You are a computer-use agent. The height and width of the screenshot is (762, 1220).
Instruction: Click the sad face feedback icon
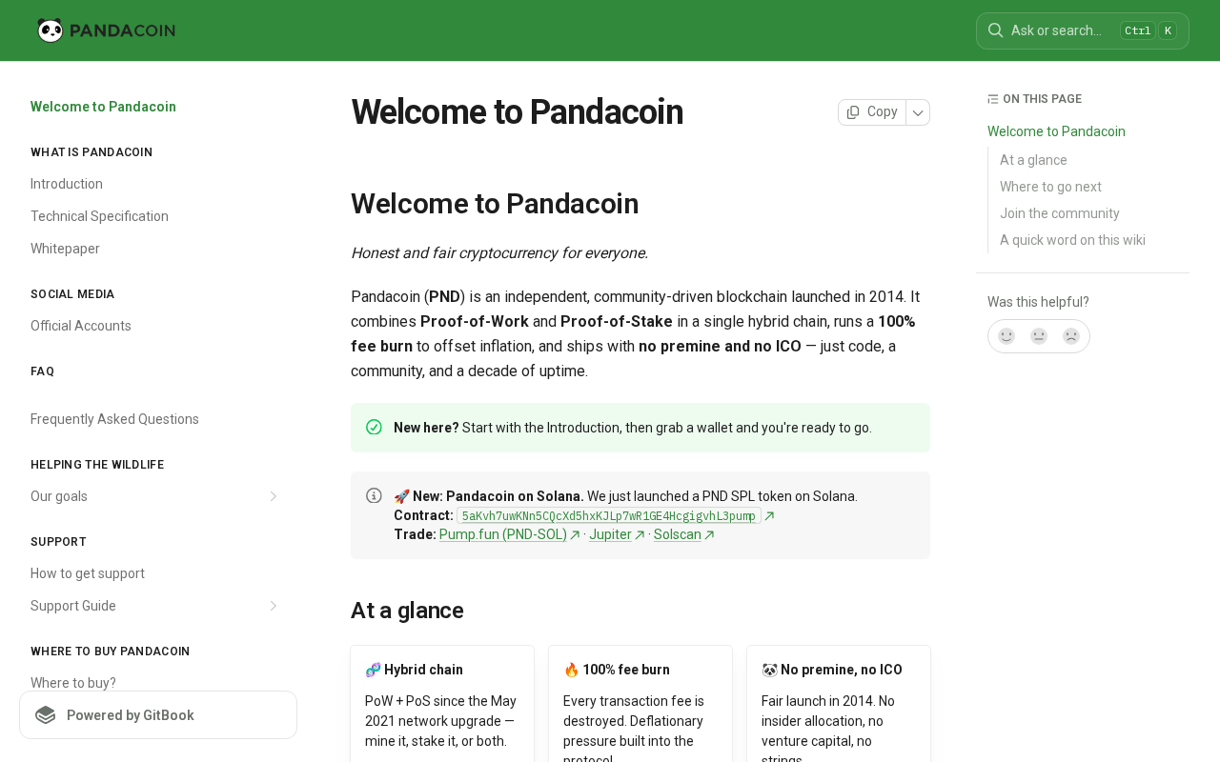click(1071, 336)
